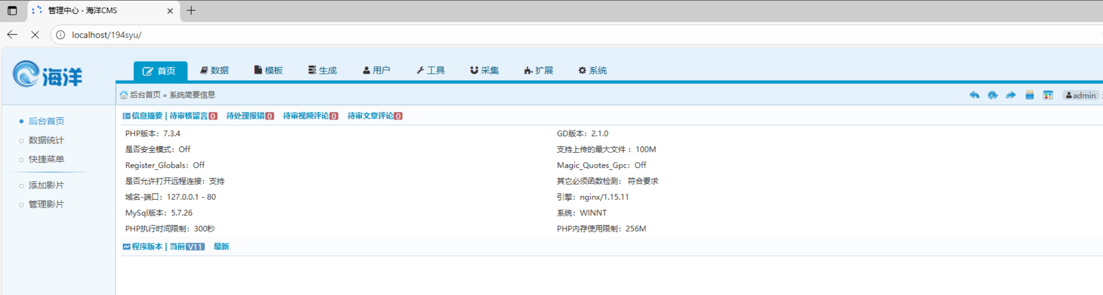The image size is (1103, 295).
Task: Open the 数据 menu tab
Action: (215, 70)
